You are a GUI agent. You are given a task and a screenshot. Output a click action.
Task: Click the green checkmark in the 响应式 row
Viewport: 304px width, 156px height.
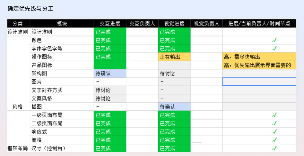point(274,132)
